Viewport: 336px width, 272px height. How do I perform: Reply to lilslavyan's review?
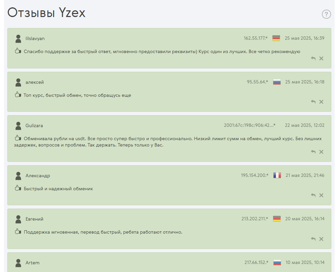click(313, 58)
